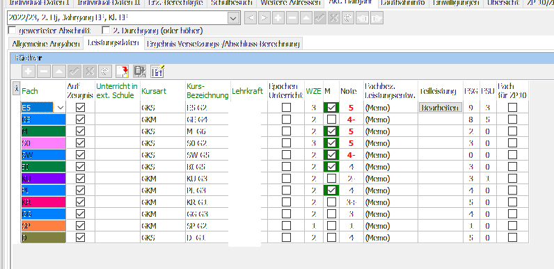Uncheck the M (Mahnung) box in E5 row
The height and width of the screenshot is (269, 554).
[x=331, y=107]
